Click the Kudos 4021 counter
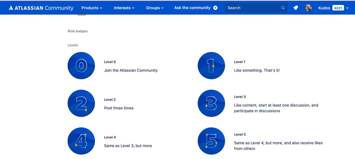355x159 pixels. point(331,8)
